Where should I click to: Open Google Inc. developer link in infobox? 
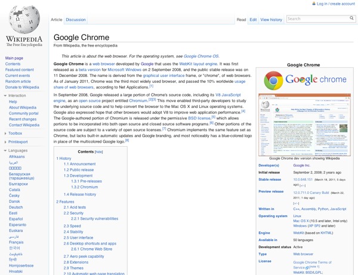point(301,165)
